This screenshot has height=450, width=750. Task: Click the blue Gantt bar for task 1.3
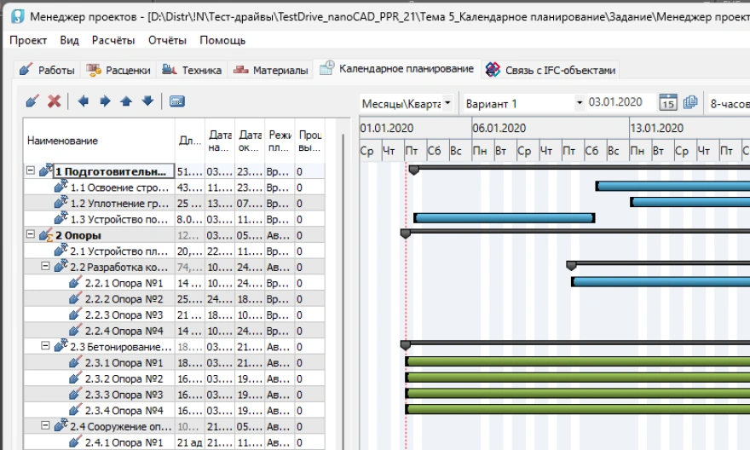503,218
